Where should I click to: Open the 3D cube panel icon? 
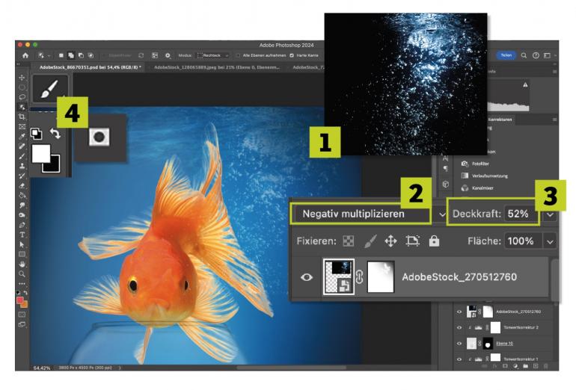(x=446, y=185)
